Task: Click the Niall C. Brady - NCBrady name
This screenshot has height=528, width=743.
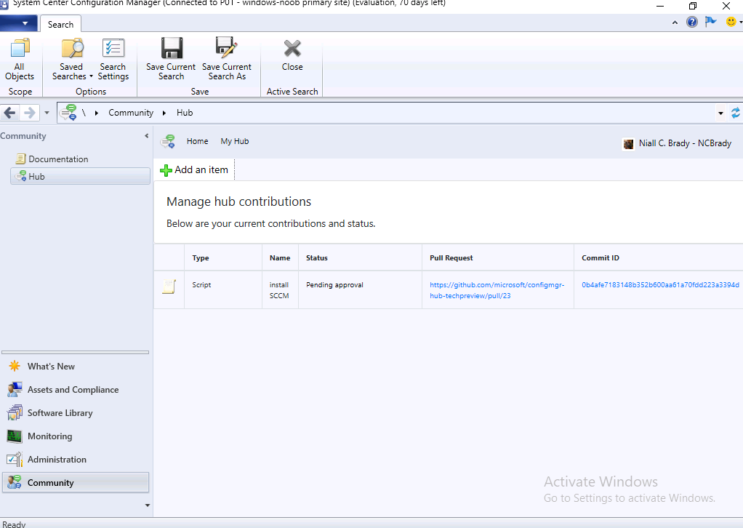Action: (685, 143)
